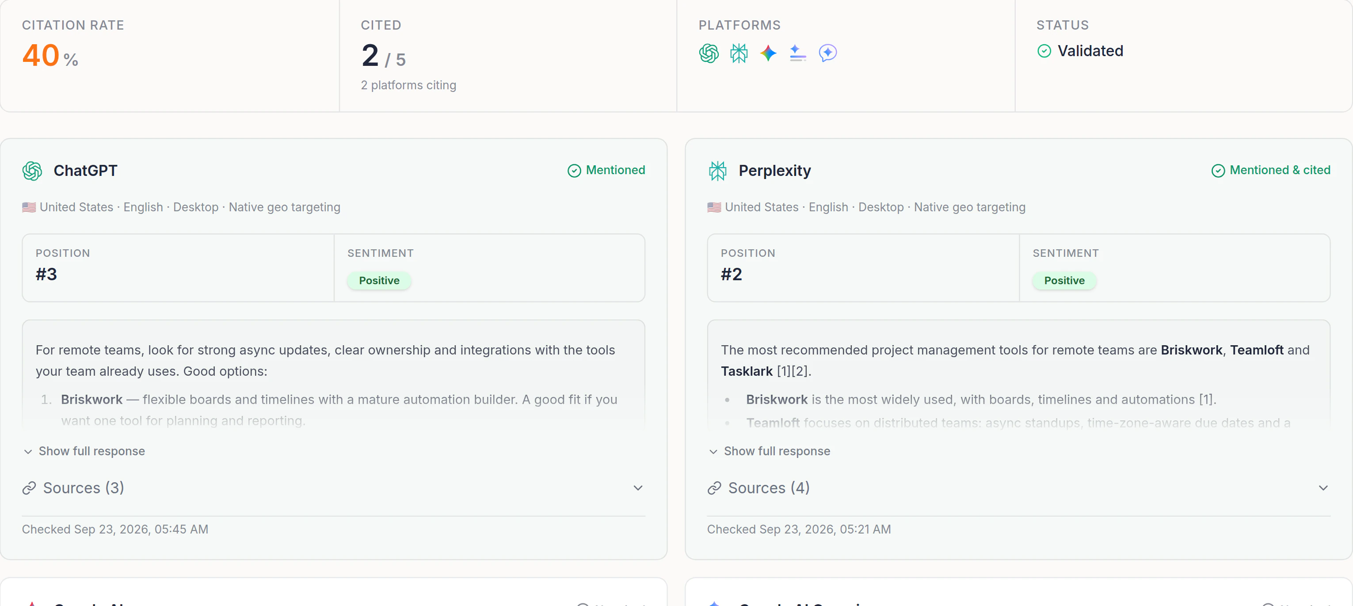This screenshot has height=606, width=1353.
Task: Click the ChatGPT card logo icon
Action: point(32,171)
